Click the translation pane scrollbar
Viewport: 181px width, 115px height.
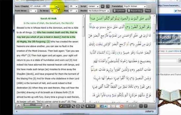(x=84, y=27)
